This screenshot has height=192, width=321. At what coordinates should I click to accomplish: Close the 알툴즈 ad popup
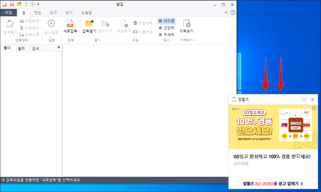pyautogui.click(x=313, y=99)
